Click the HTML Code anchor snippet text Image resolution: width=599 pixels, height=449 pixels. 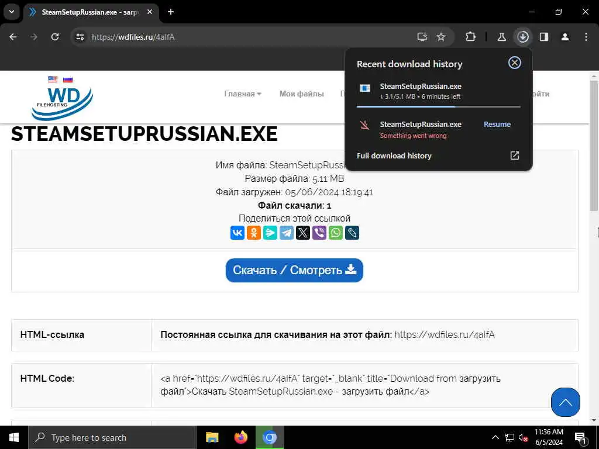331,385
